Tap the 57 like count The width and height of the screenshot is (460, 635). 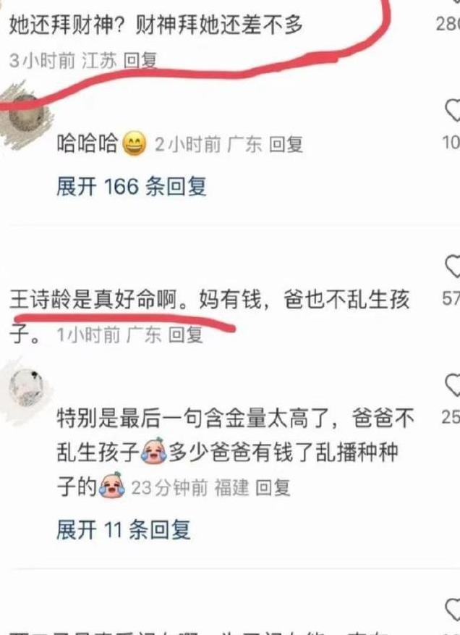pyautogui.click(x=451, y=299)
